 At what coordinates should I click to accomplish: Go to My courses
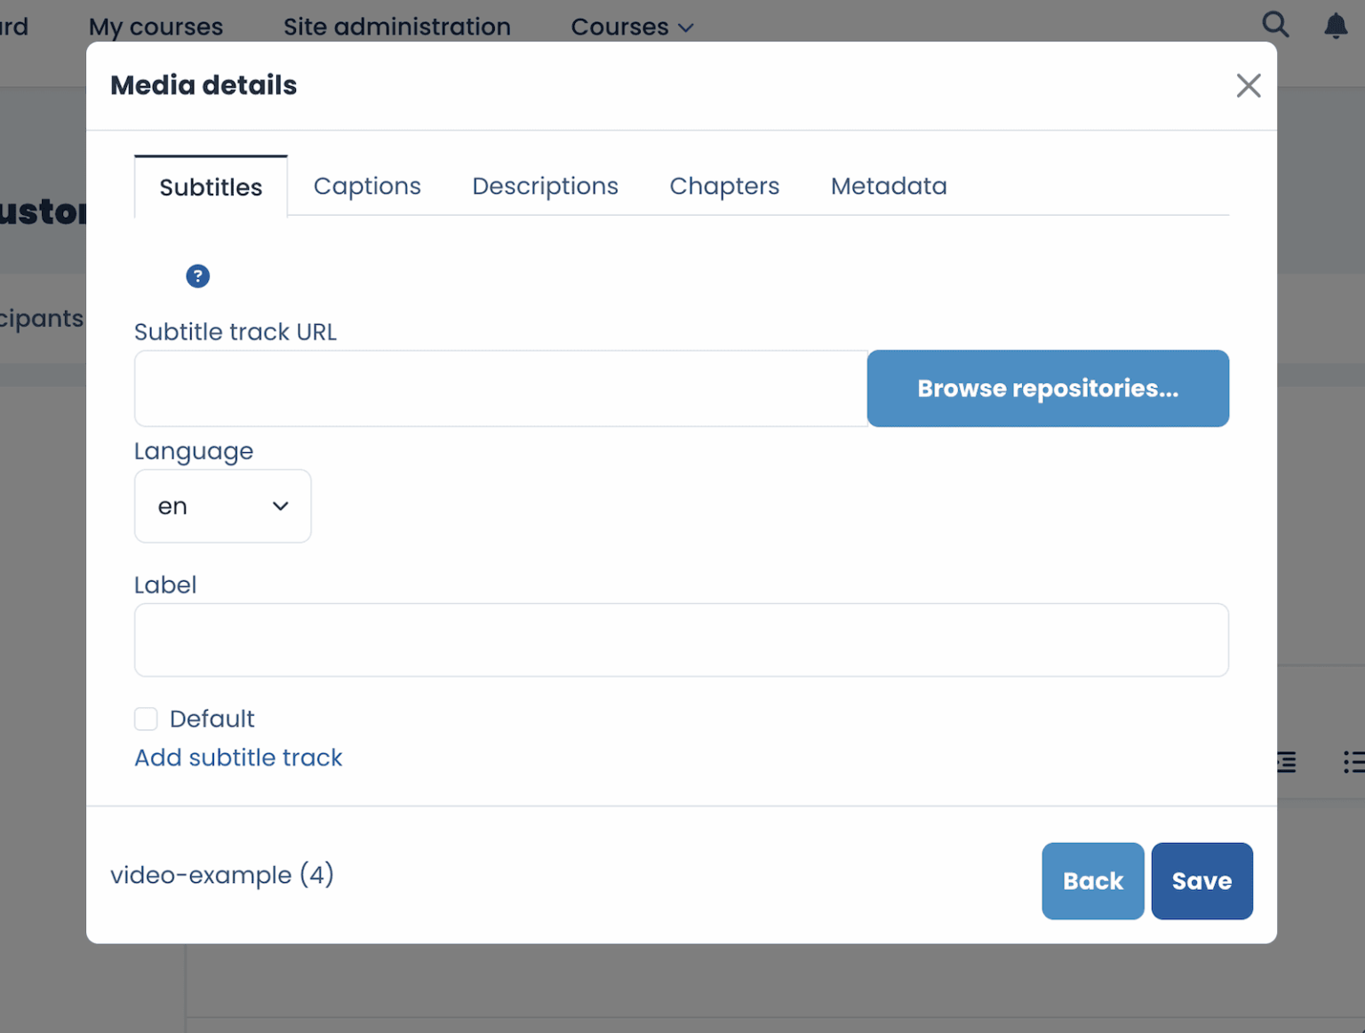coord(156,27)
